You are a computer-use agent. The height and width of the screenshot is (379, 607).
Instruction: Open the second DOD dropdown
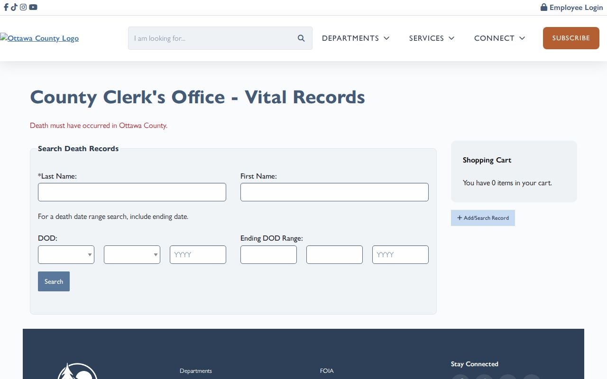[x=132, y=254]
